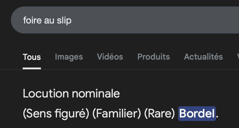Click the "(Familier)" label
This screenshot has height=128, width=239.
click(x=117, y=114)
